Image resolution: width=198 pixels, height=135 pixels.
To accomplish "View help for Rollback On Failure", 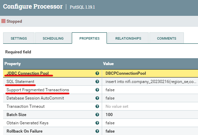I will click(x=97, y=131).
